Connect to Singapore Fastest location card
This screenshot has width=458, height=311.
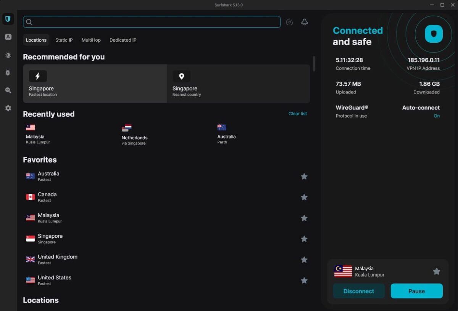coord(95,84)
